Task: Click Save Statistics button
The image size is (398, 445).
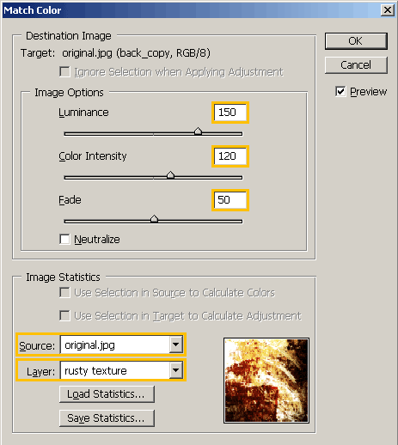Action: pos(107,418)
